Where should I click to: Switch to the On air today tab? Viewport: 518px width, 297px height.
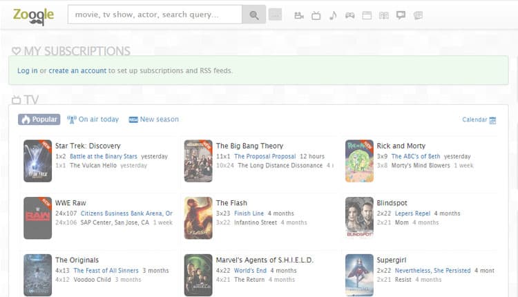93,119
